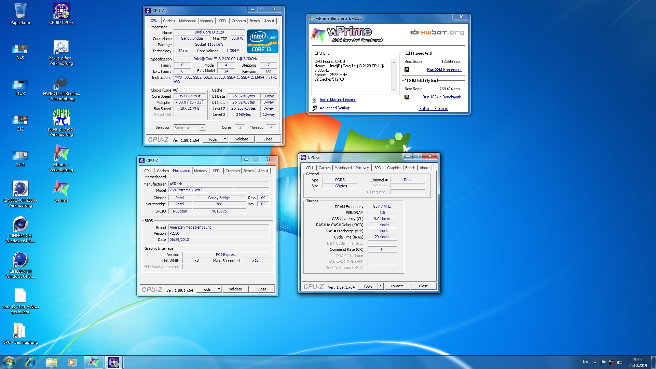Click the Action Center flag tray icon
Screen dimensions: 656x369
pos(603,363)
